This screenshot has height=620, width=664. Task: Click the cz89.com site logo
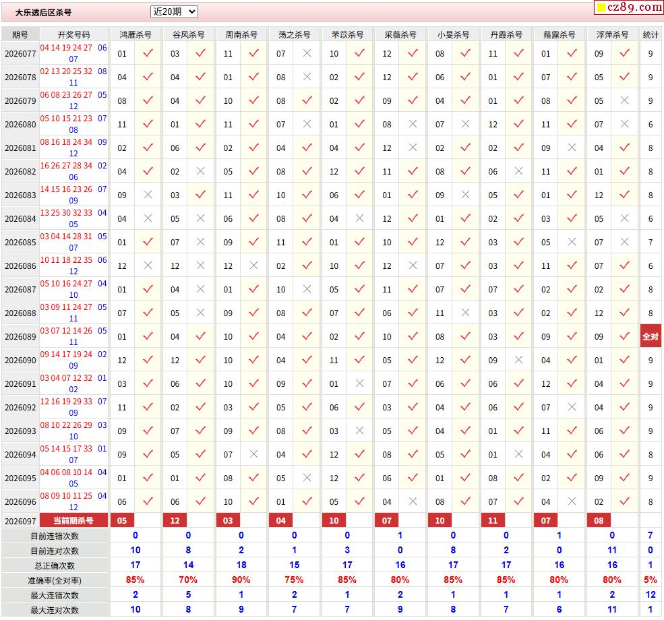coord(629,7)
